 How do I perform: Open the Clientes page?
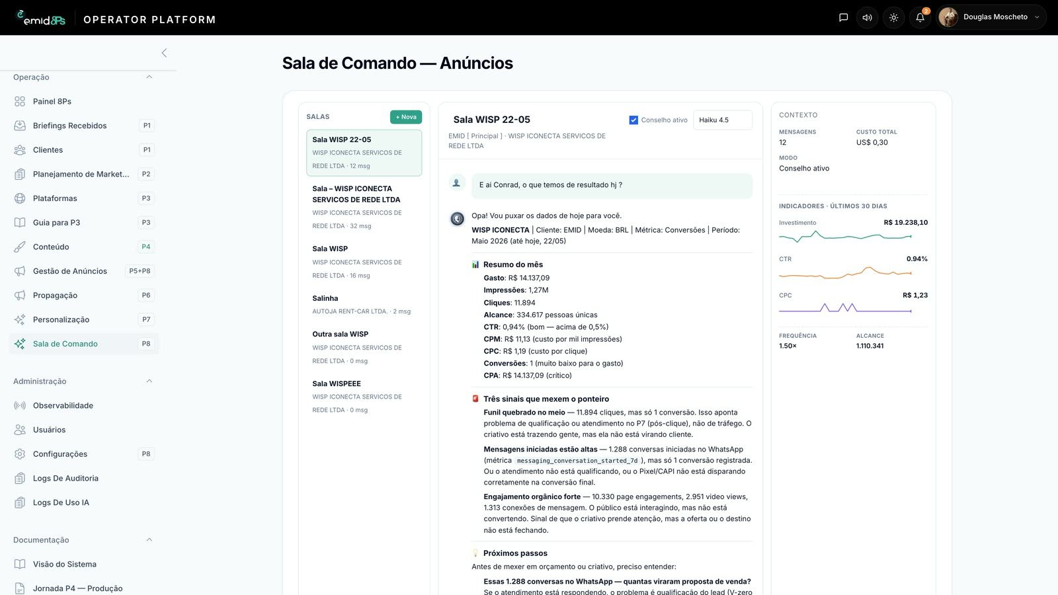[x=84, y=150]
